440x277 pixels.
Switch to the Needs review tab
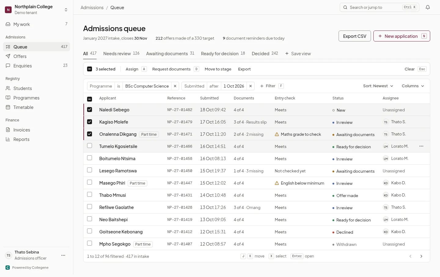click(121, 53)
